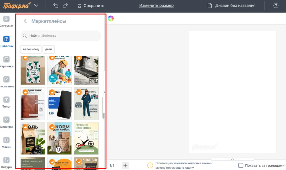This screenshot has width=286, height=170.
Task: Click the Найти Шаблоны search field
Action: (61, 36)
